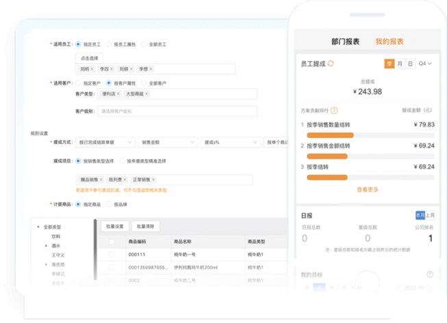Select 按销售类型选择 radio option
Image resolution: width=447 pixels, height=323 pixels.
coord(78,161)
